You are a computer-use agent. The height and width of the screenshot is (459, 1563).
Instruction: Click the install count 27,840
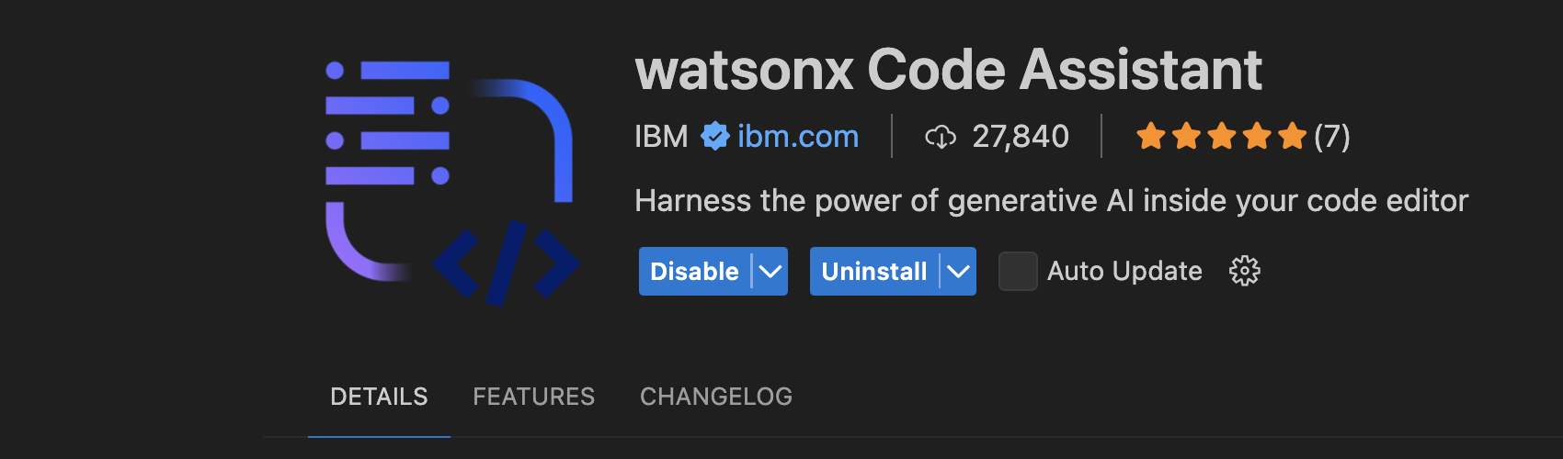1021,137
